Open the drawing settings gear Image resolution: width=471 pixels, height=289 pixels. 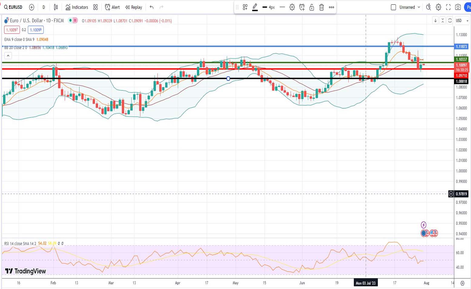(x=292, y=7)
